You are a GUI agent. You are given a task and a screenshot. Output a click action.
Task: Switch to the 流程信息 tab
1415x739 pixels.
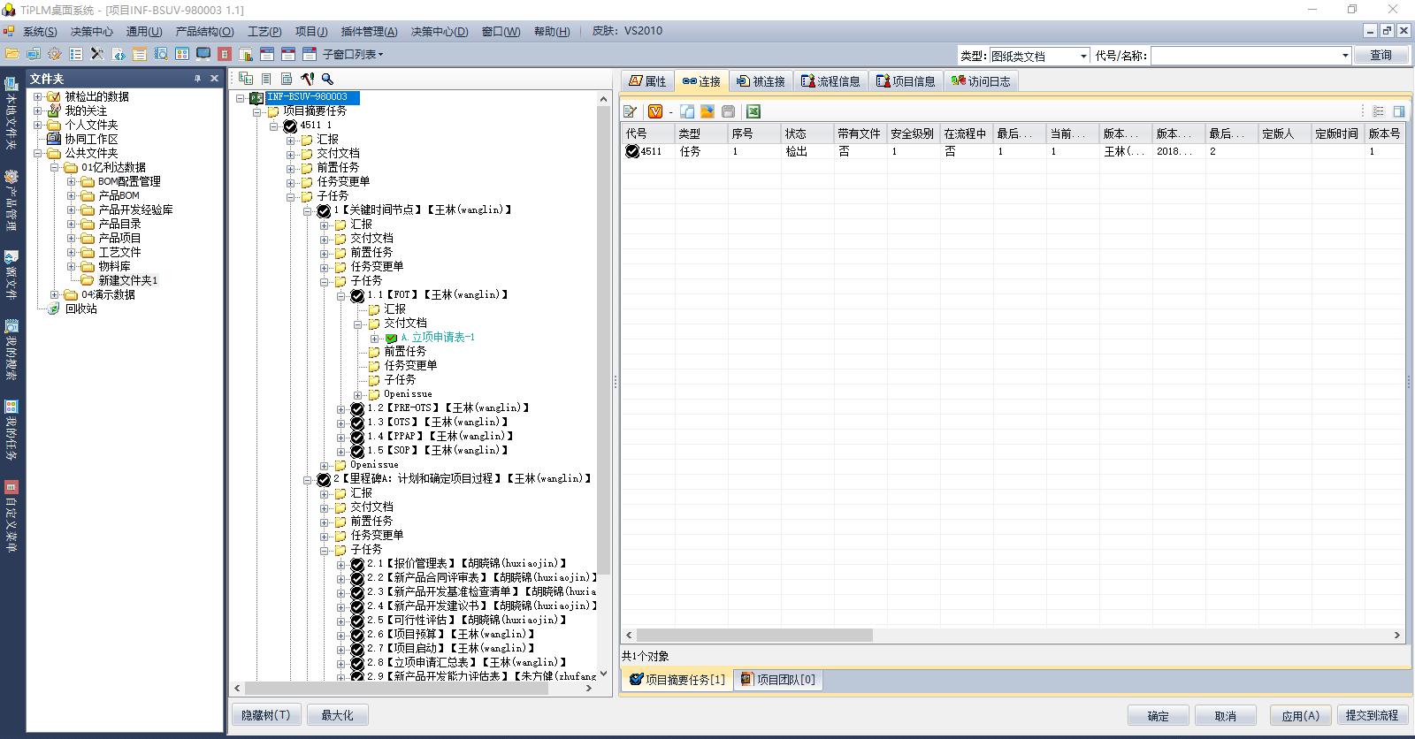(830, 81)
